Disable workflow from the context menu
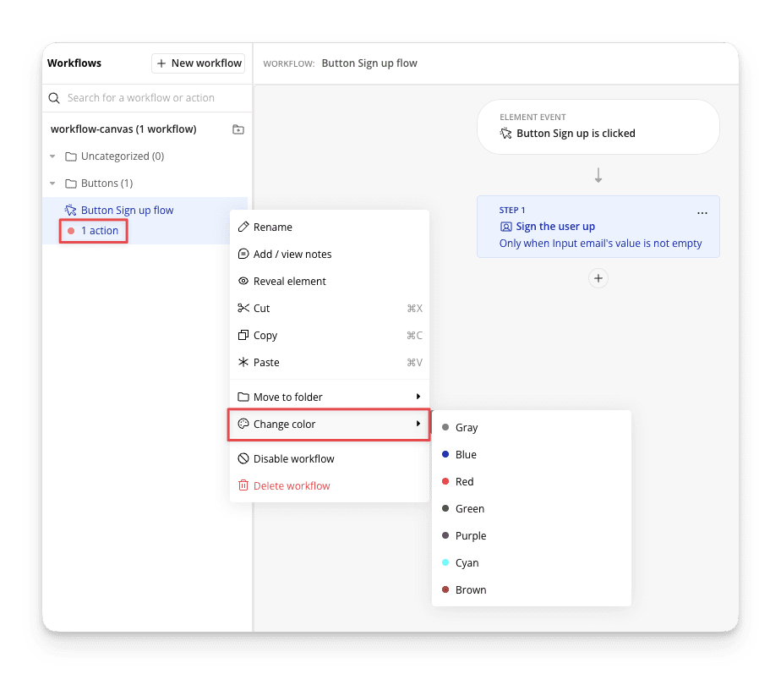This screenshot has width=781, height=674. [x=293, y=459]
